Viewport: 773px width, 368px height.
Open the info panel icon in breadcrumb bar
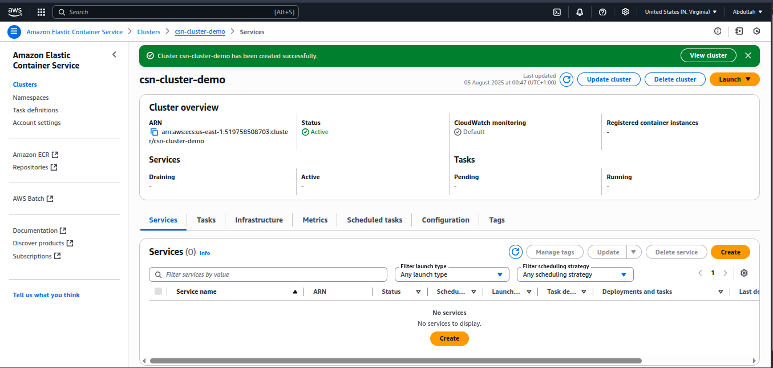click(718, 31)
